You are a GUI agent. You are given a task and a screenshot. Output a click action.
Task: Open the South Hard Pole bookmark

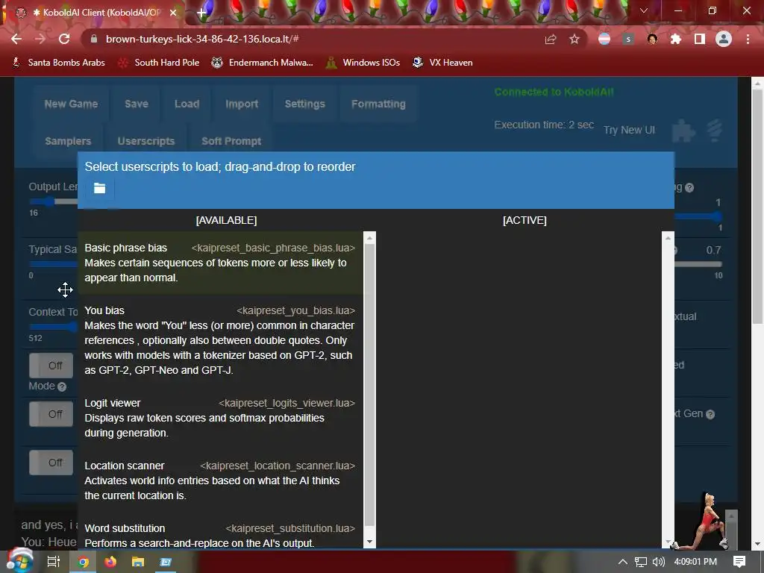point(159,63)
